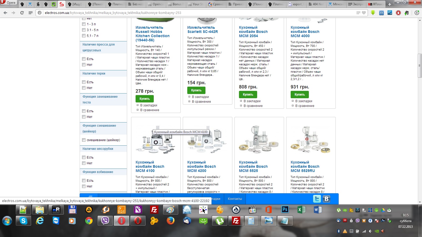Switch to the 'Сравне' browser tab
Image resolution: width=422 pixels, height=237 pixels.
(216, 4)
